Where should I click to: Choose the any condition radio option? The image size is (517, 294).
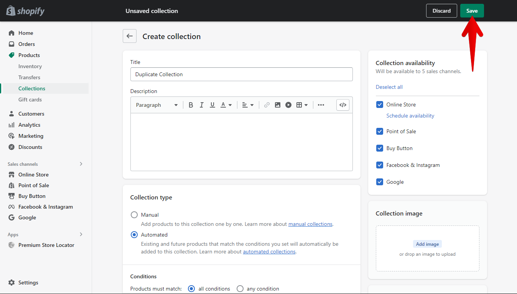pos(240,289)
